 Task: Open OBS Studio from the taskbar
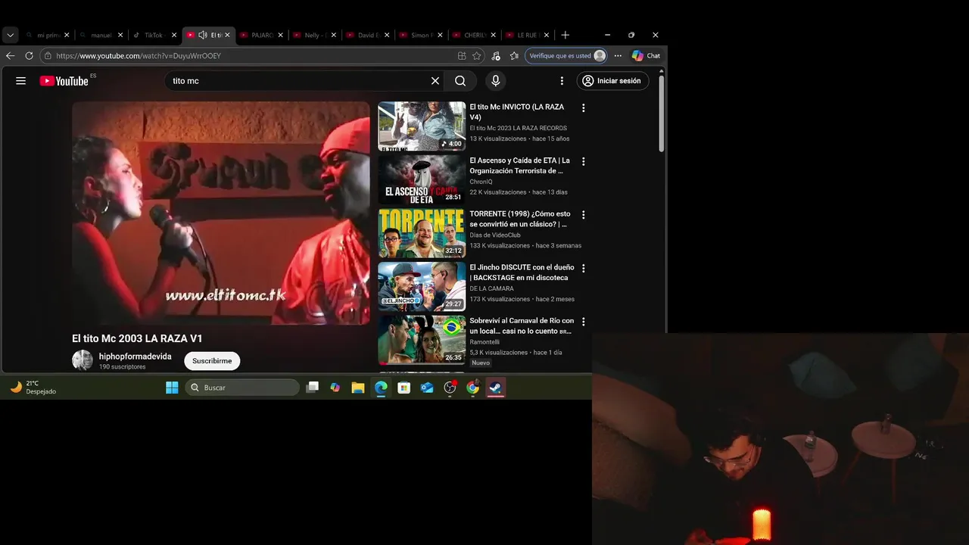click(450, 388)
